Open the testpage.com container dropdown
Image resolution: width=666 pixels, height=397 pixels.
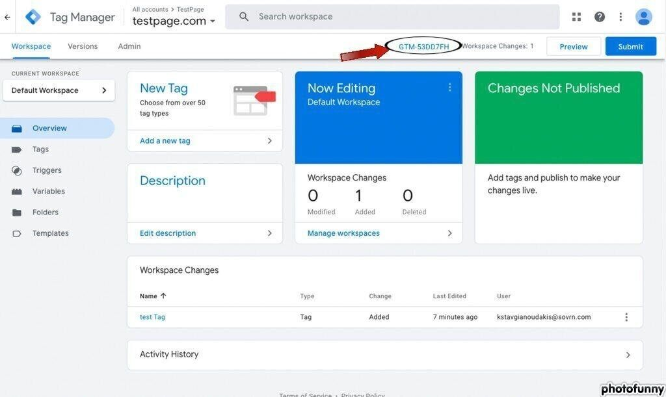[212, 21]
